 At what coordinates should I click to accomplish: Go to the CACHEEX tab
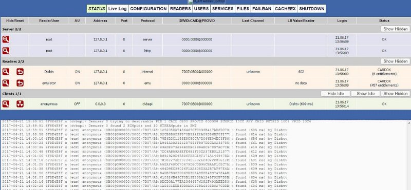coord(285,9)
